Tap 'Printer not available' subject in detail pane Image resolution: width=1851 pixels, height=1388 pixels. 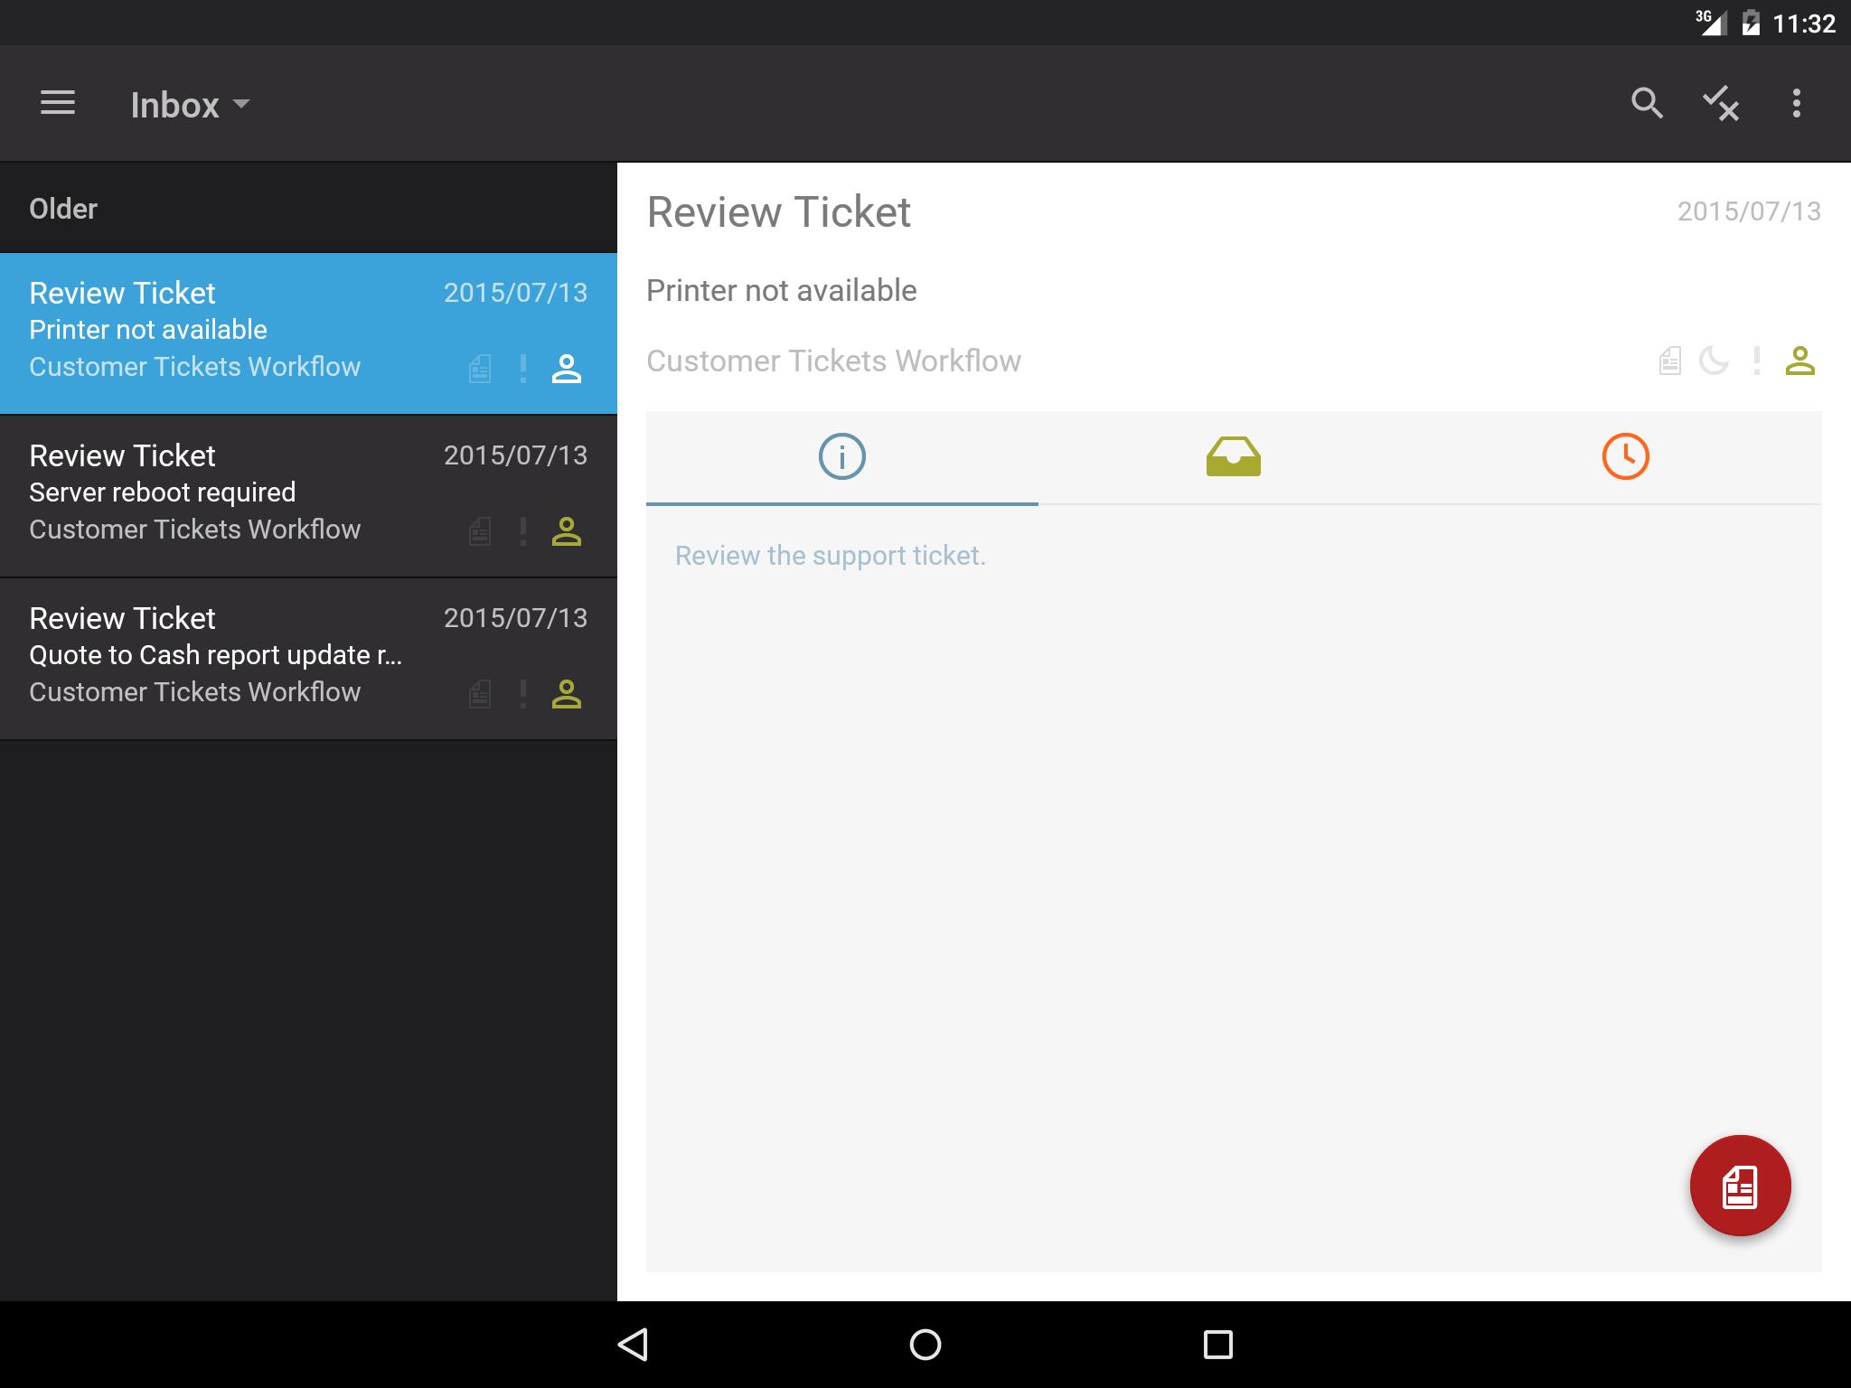[782, 291]
